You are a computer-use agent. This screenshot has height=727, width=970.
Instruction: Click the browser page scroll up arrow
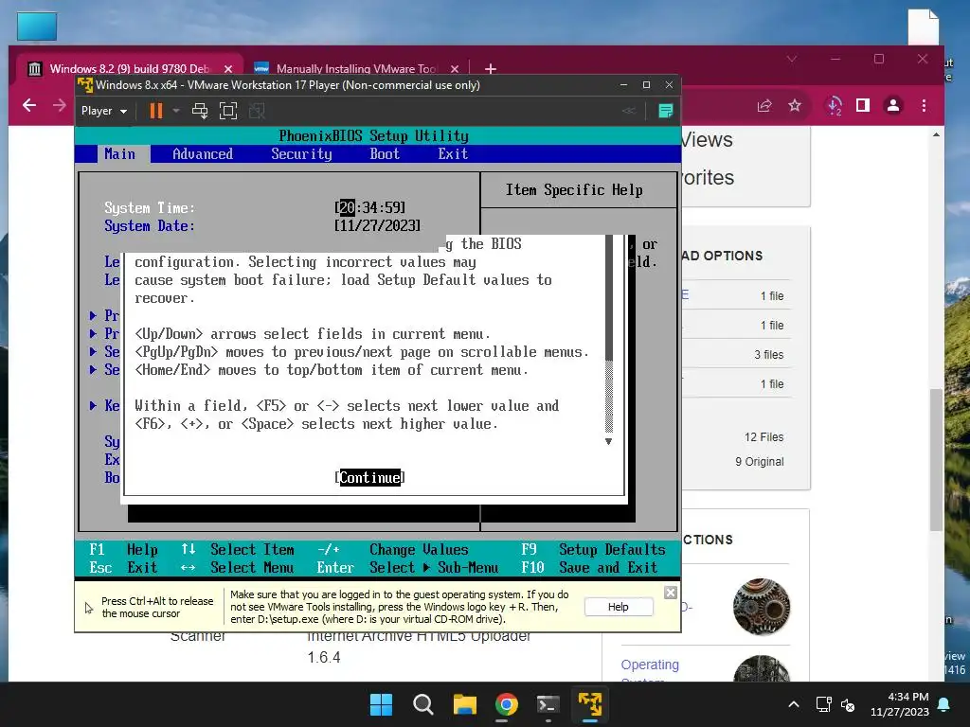coord(937,134)
